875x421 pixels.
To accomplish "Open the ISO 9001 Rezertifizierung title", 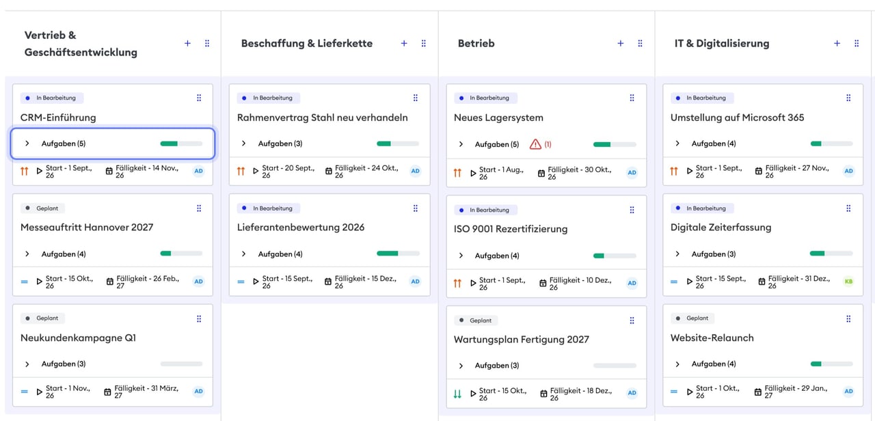I will click(511, 229).
